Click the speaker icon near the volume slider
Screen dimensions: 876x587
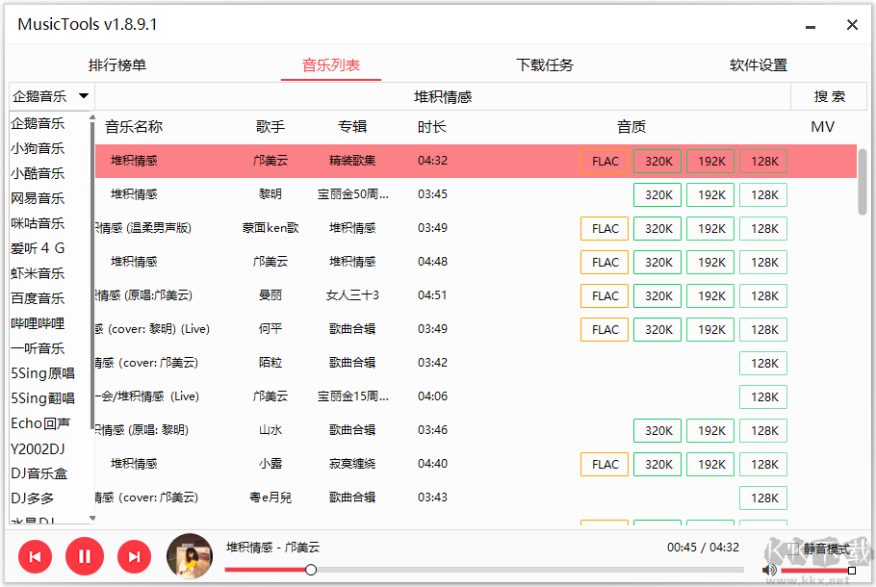[769, 570]
